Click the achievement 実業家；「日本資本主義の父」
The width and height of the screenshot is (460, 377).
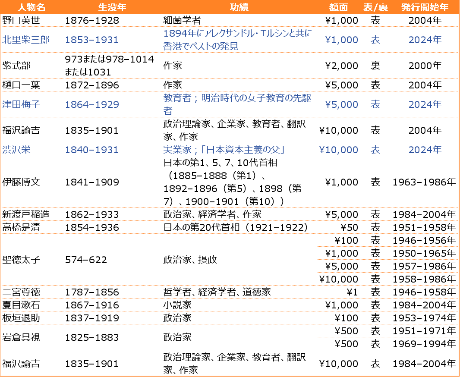[x=224, y=150]
